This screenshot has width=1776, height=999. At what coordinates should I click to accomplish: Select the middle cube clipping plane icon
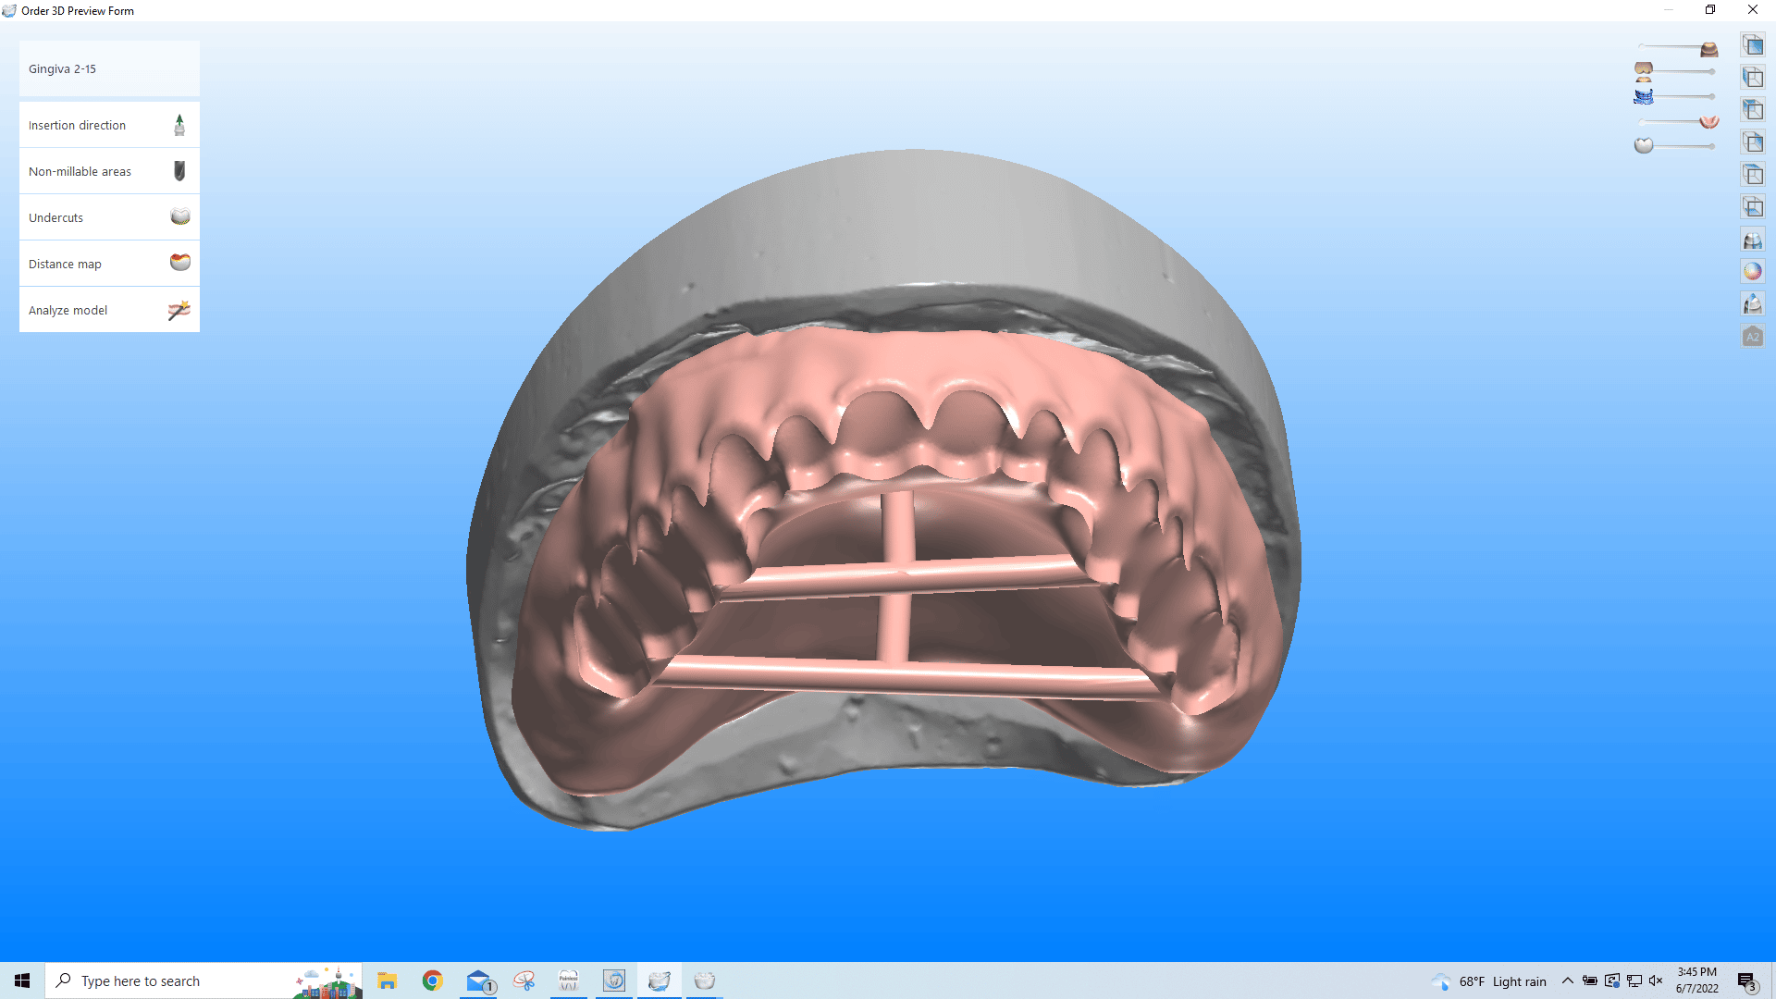(1752, 143)
